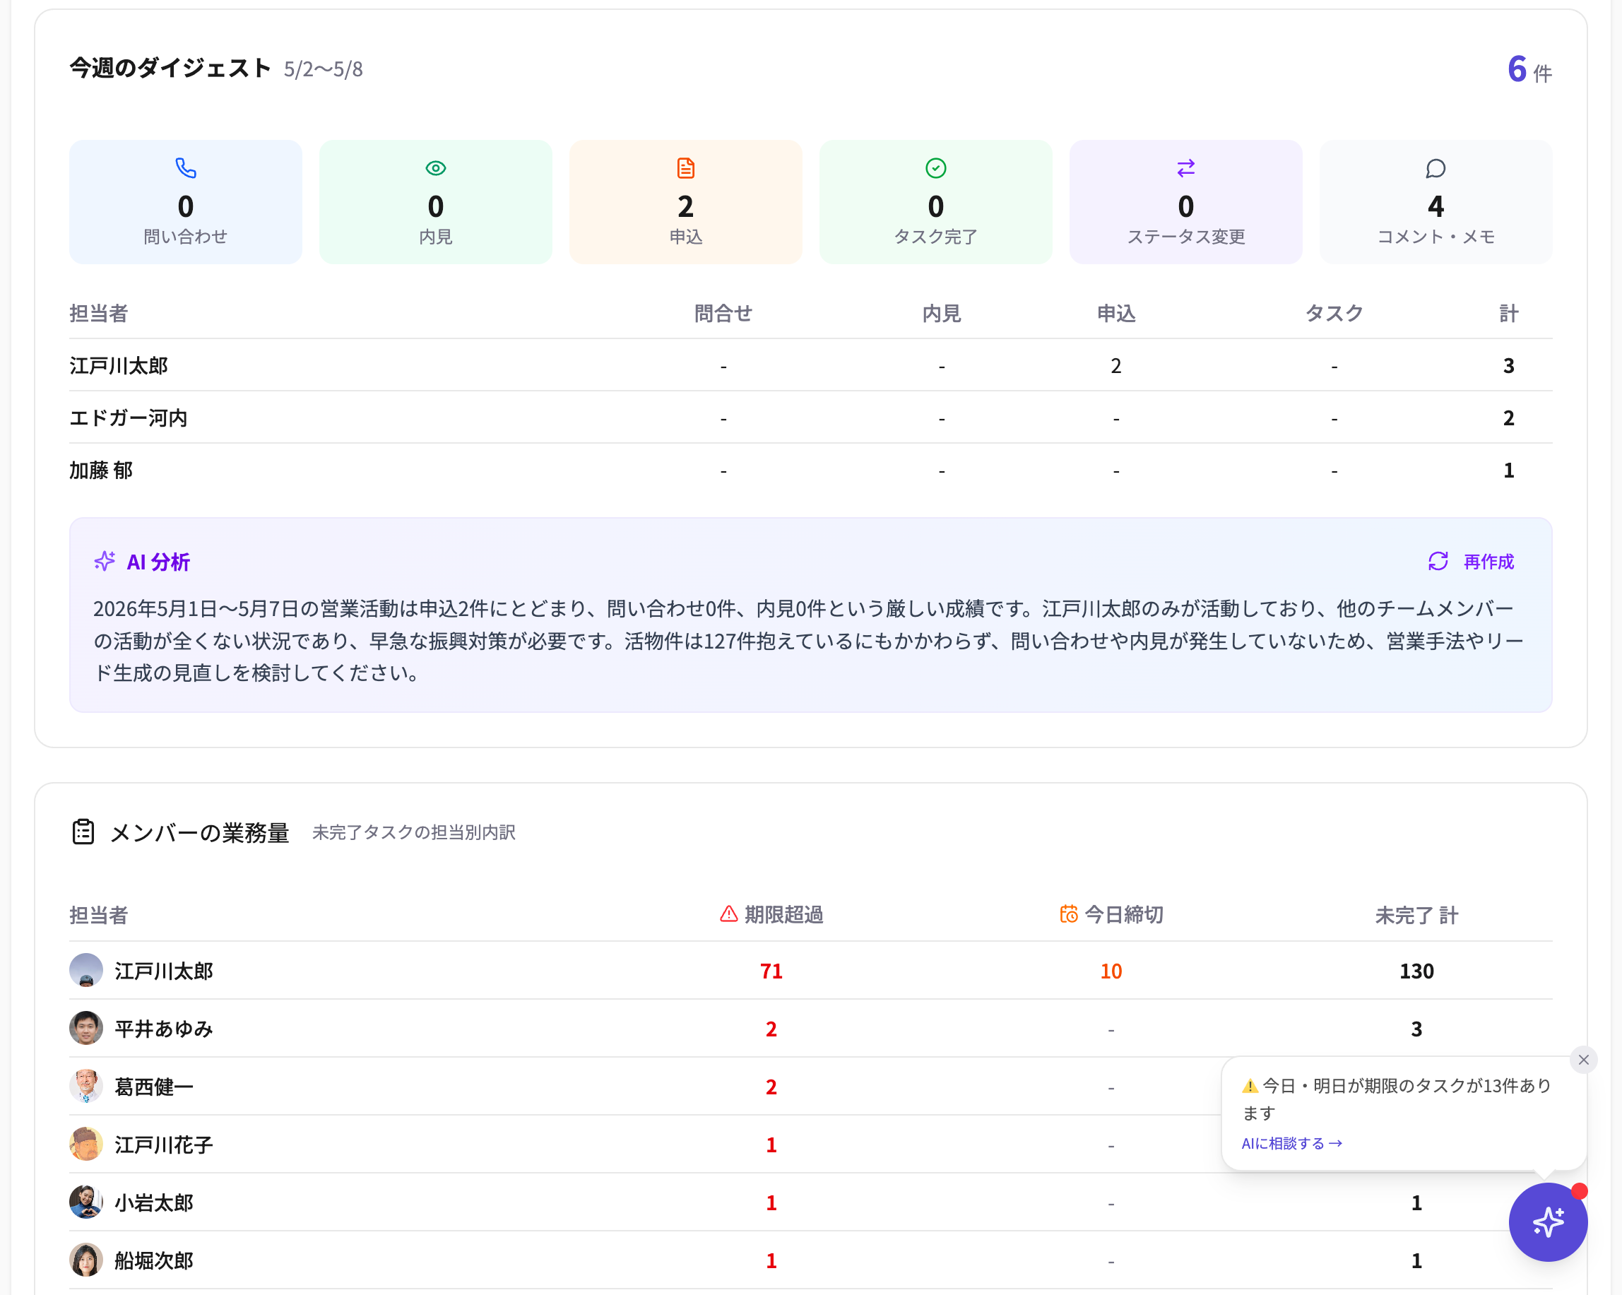Click the 6 件 total count
Viewport: 1622px width, 1295px height.
click(x=1529, y=69)
